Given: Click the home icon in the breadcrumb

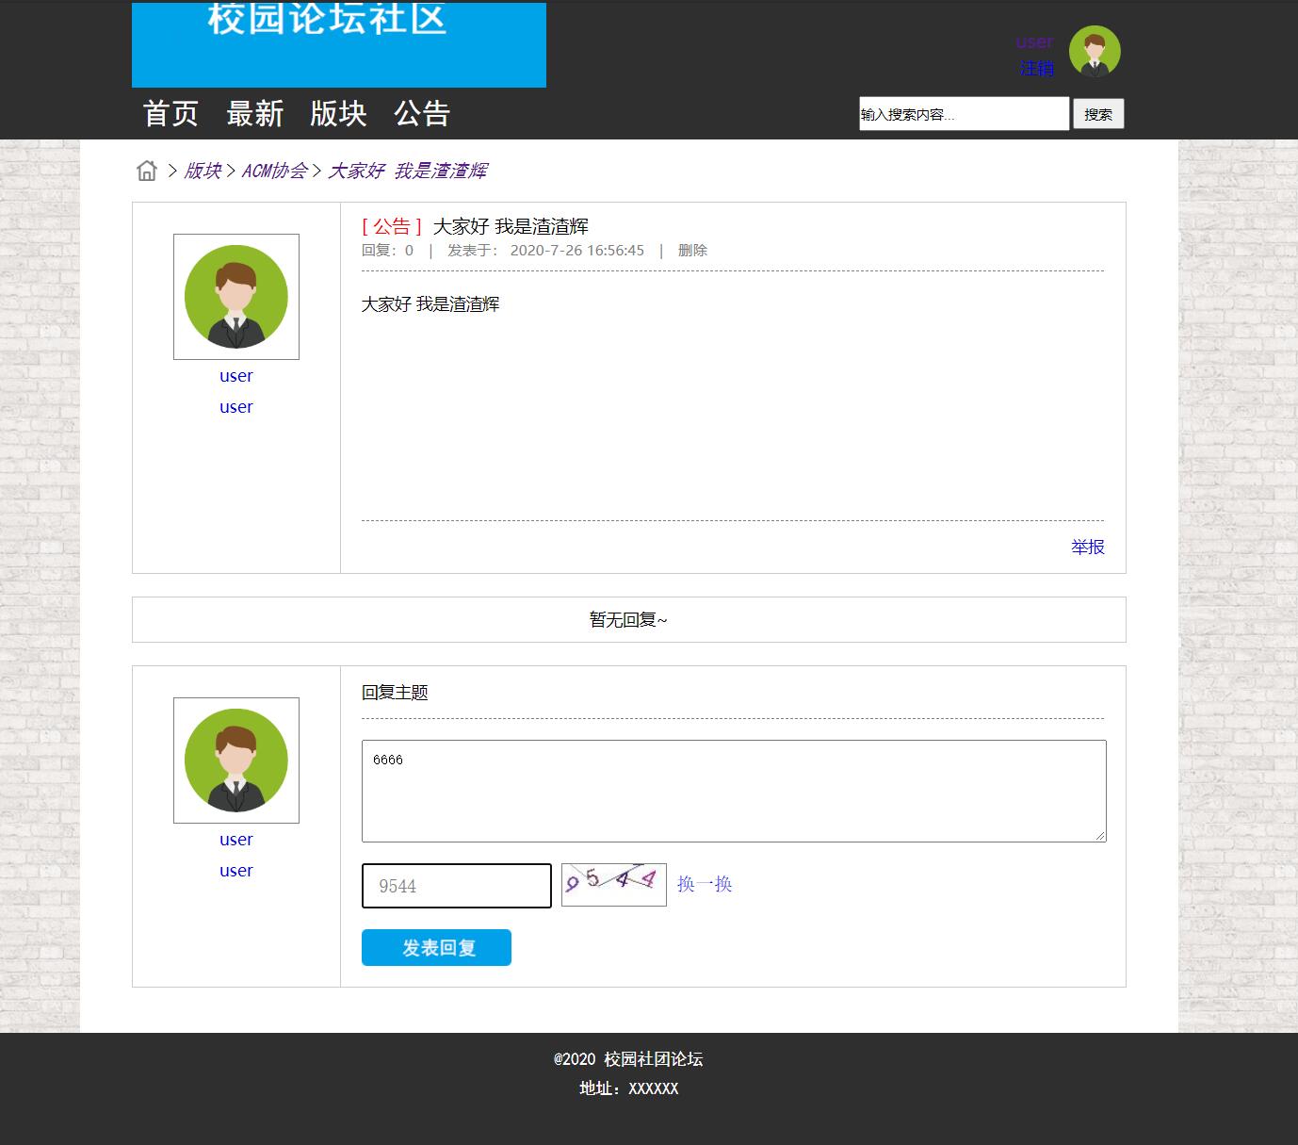Looking at the screenshot, I should pos(147,171).
